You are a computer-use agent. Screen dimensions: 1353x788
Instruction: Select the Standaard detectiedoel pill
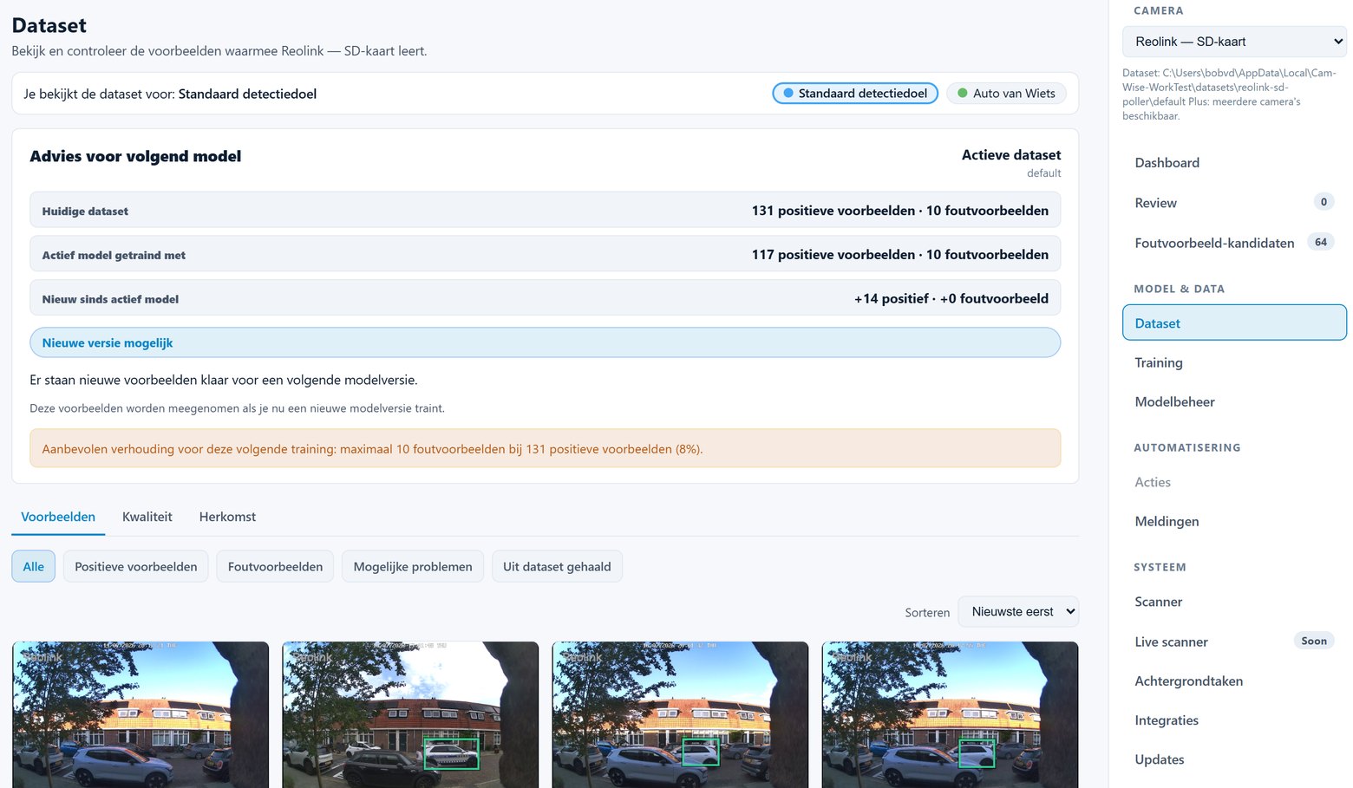click(855, 94)
